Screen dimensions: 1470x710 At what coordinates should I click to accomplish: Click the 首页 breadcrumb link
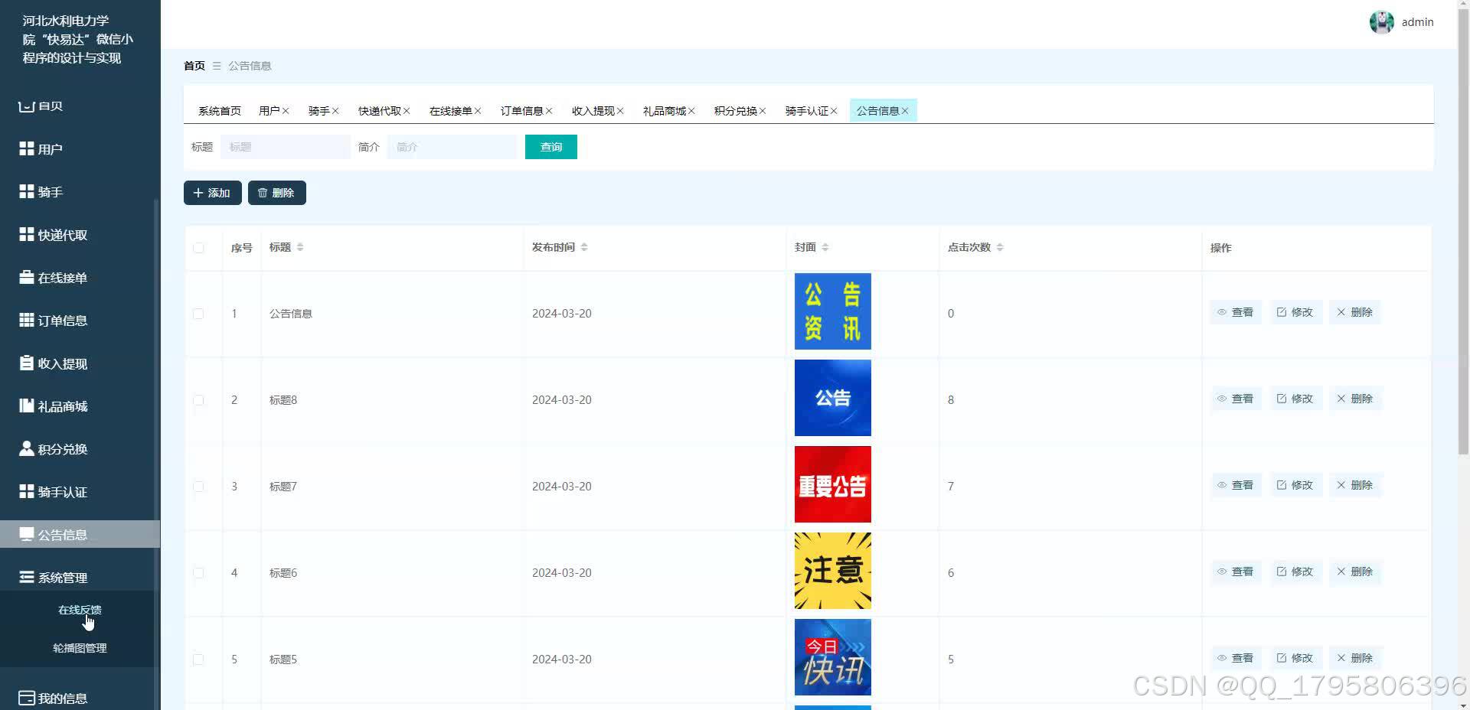pyautogui.click(x=194, y=66)
